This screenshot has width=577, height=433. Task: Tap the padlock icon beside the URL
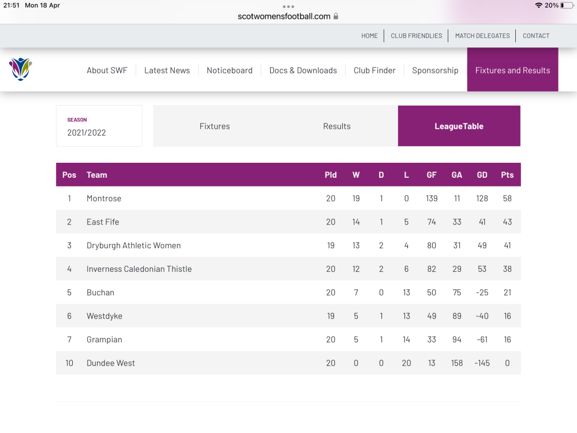pyautogui.click(x=336, y=16)
